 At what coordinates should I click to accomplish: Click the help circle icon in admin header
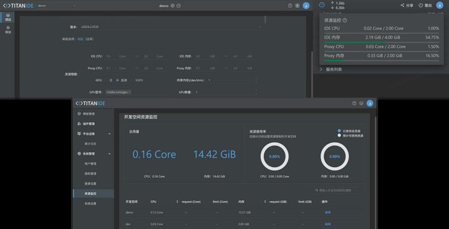coord(354,104)
